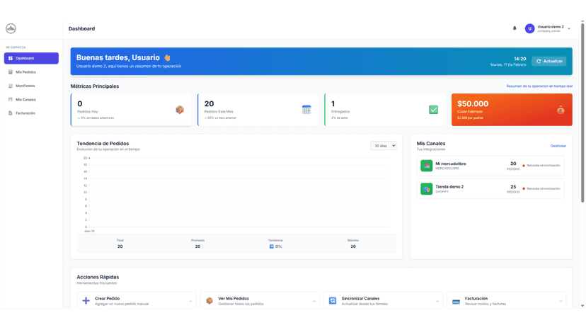Click the Máximo 20 value
586x330 pixels.
click(x=353, y=246)
